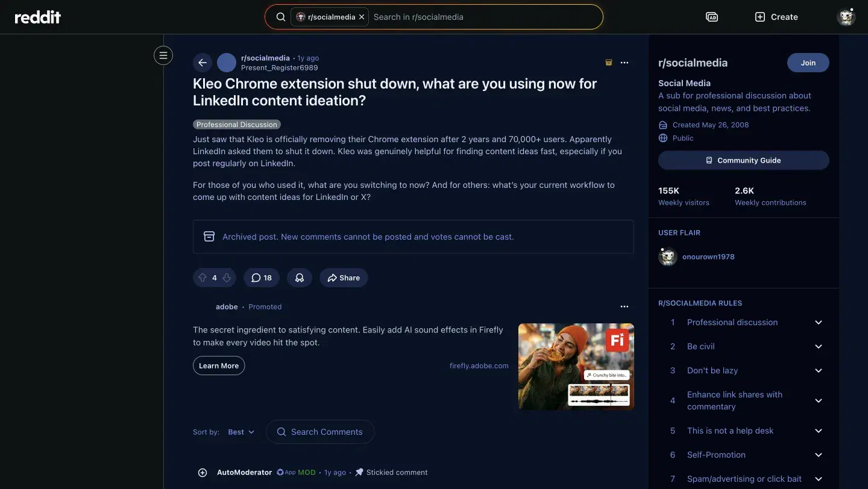Open the Firefly ad thumbnail image
This screenshot has width=868, height=489.
point(576,367)
